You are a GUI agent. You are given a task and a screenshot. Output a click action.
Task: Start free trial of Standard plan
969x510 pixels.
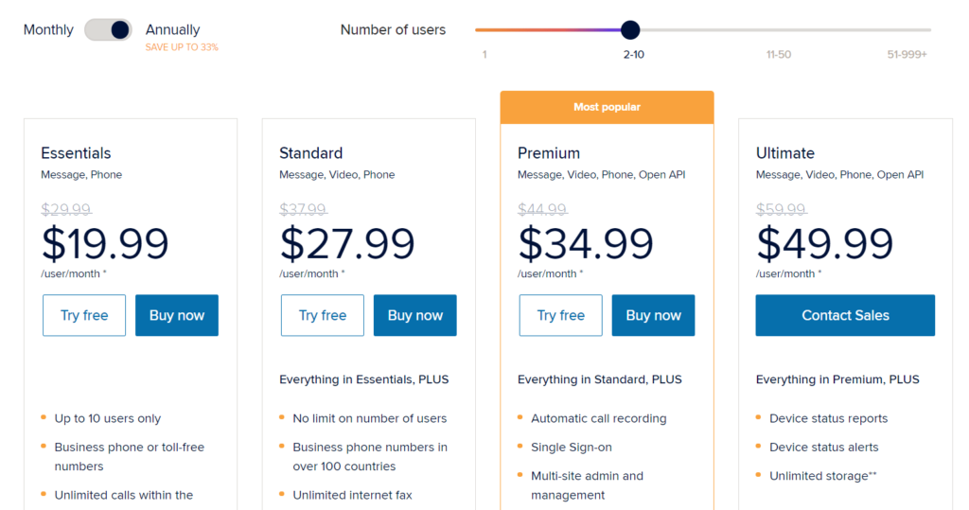coord(323,315)
